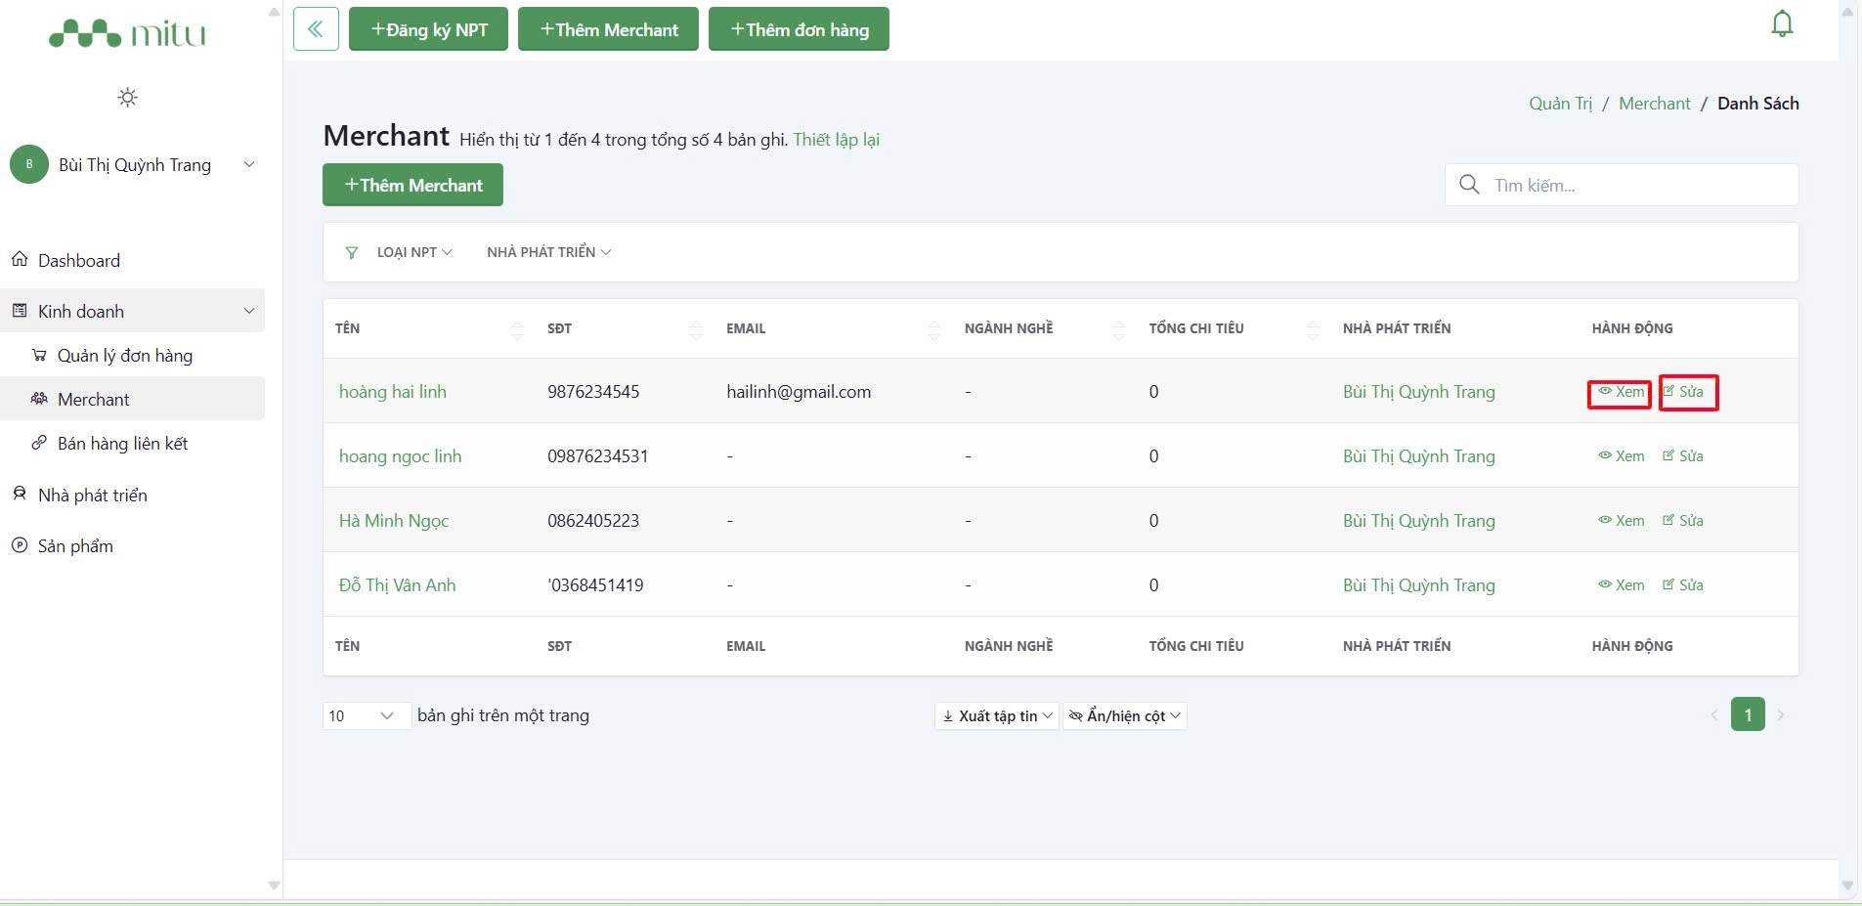The width and height of the screenshot is (1862, 906).
Task: Click the notification bell icon
Action: tap(1782, 23)
